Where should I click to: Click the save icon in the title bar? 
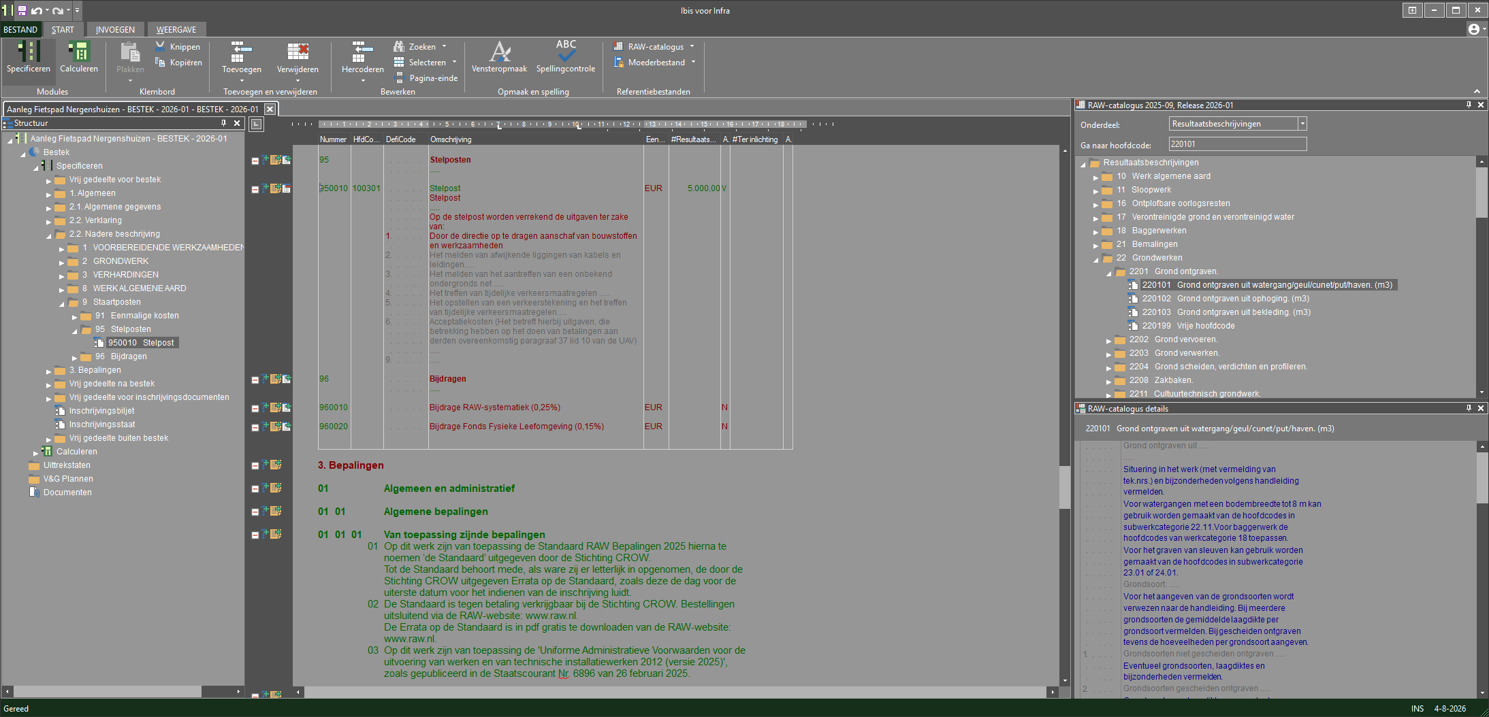point(22,10)
